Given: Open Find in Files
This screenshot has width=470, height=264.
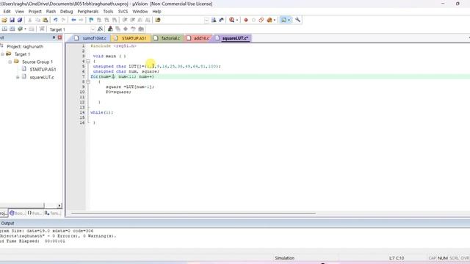Looking at the screenshot, I should point(158,20).
